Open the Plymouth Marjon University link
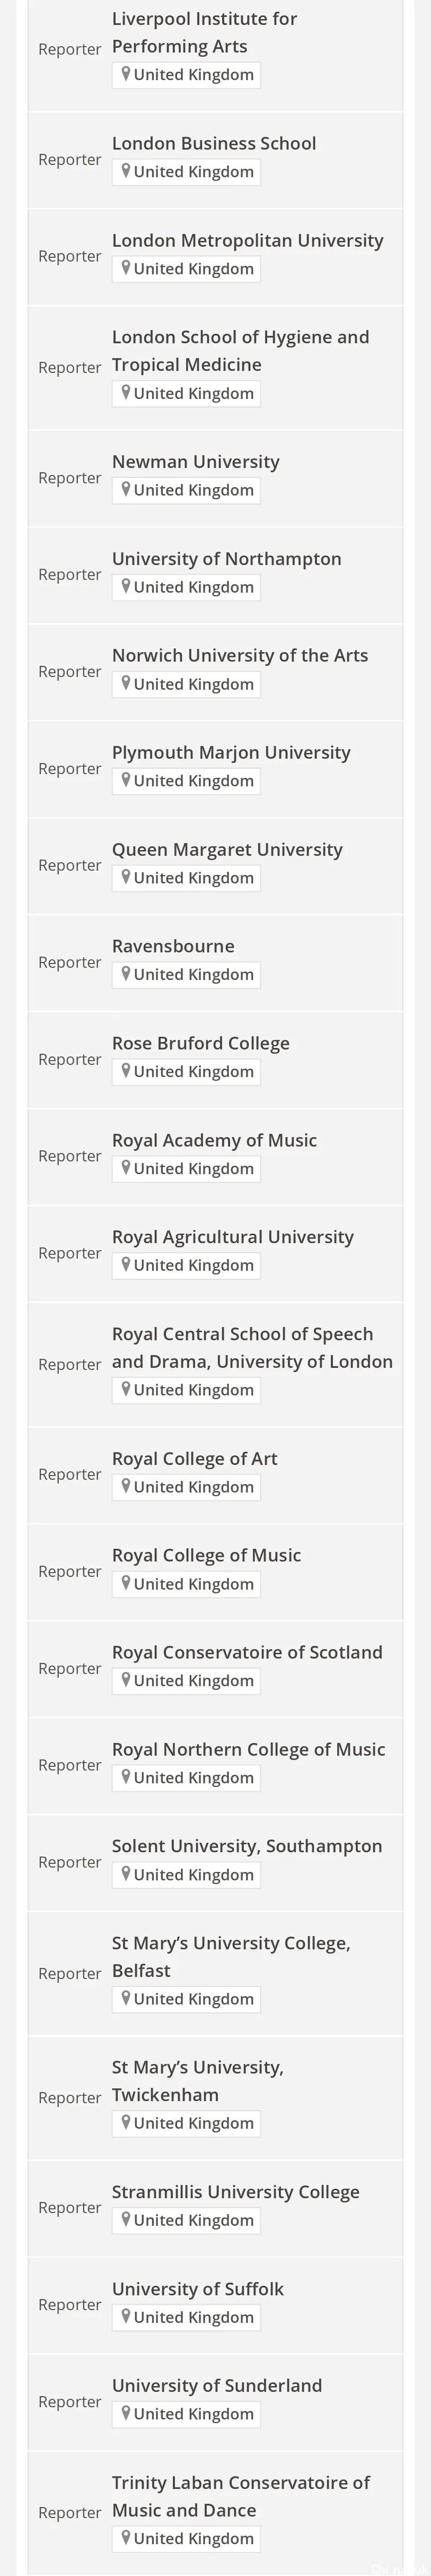This screenshot has width=431, height=2576. (231, 752)
